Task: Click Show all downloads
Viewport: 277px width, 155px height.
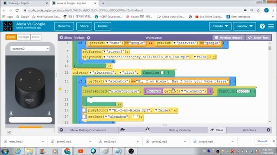Action: (262, 141)
